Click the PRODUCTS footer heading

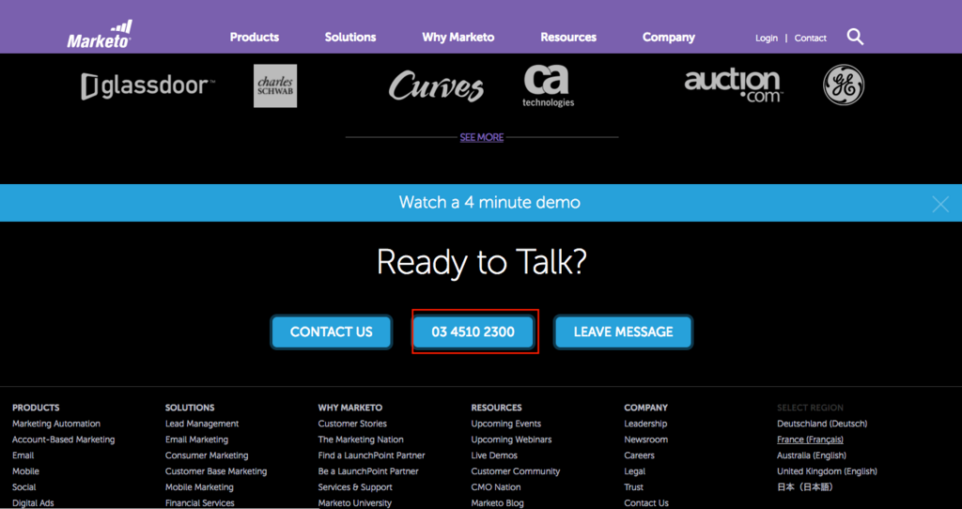(36, 408)
